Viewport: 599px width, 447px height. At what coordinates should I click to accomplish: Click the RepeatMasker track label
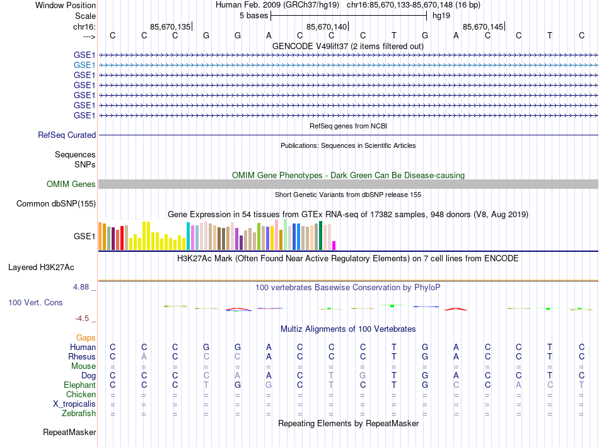click(69, 432)
